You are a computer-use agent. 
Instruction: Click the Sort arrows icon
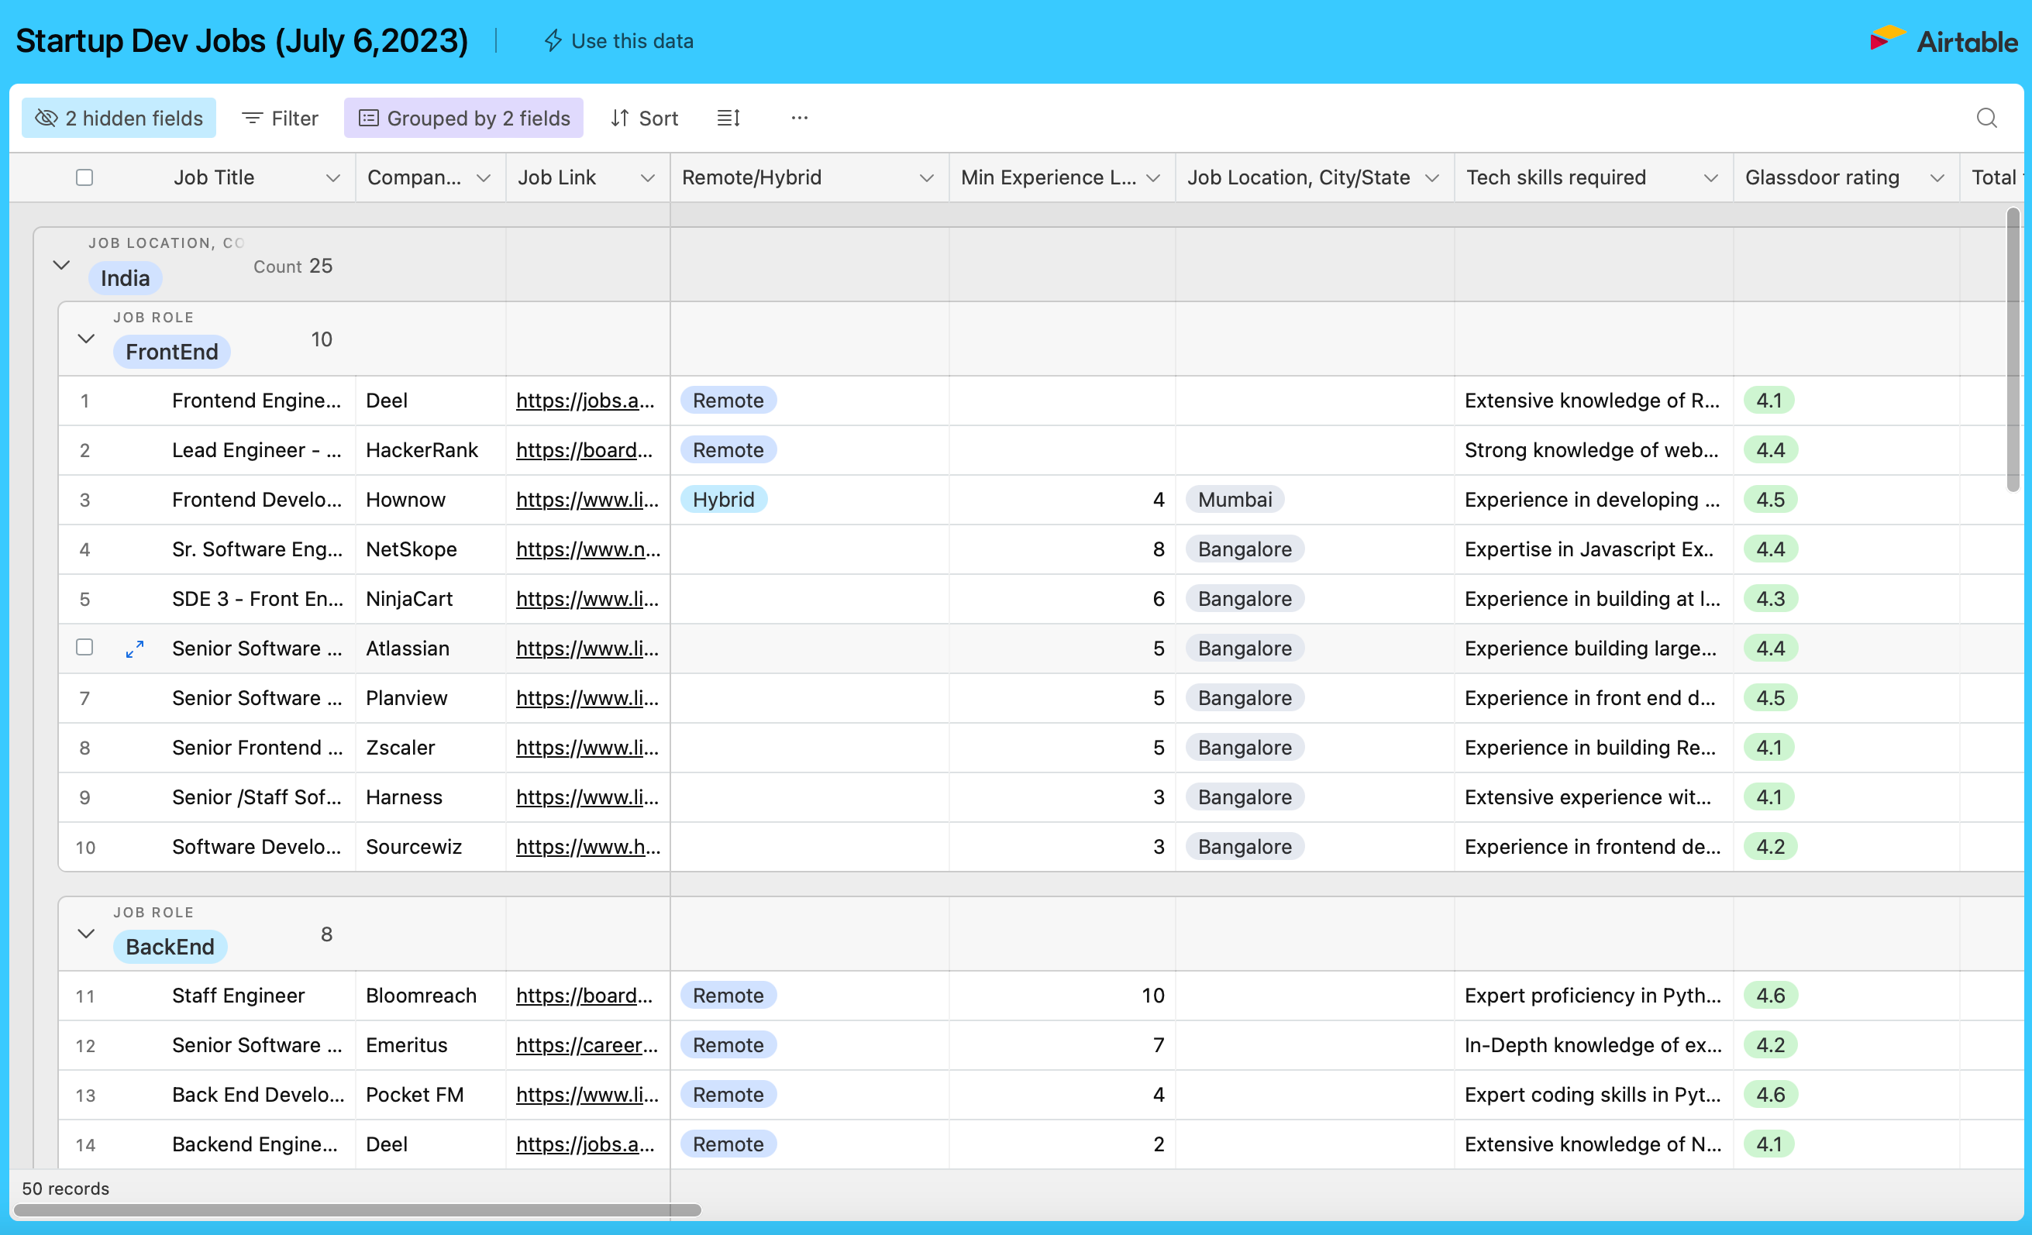(620, 118)
